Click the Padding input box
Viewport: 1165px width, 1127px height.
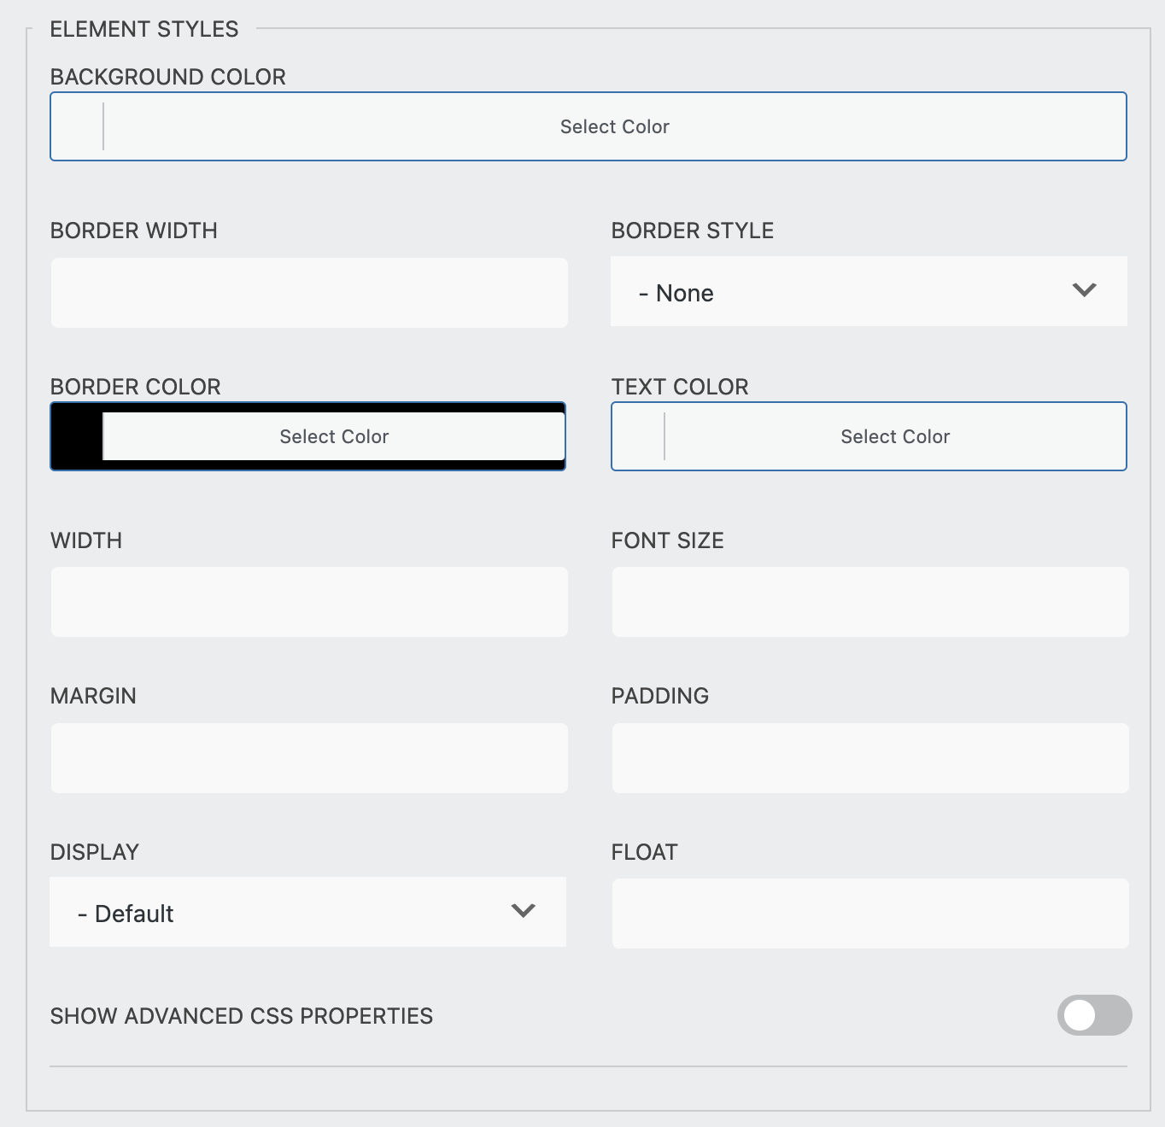pyautogui.click(x=869, y=757)
